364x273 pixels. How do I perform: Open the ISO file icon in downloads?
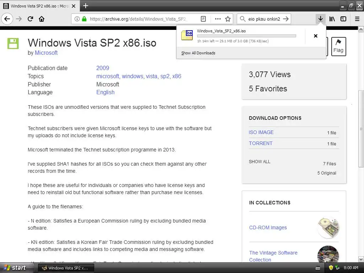(187, 35)
